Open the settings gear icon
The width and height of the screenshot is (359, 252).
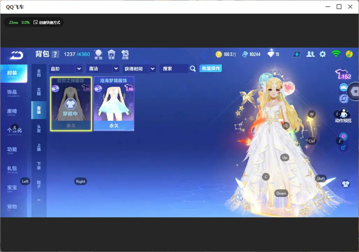coord(323,54)
